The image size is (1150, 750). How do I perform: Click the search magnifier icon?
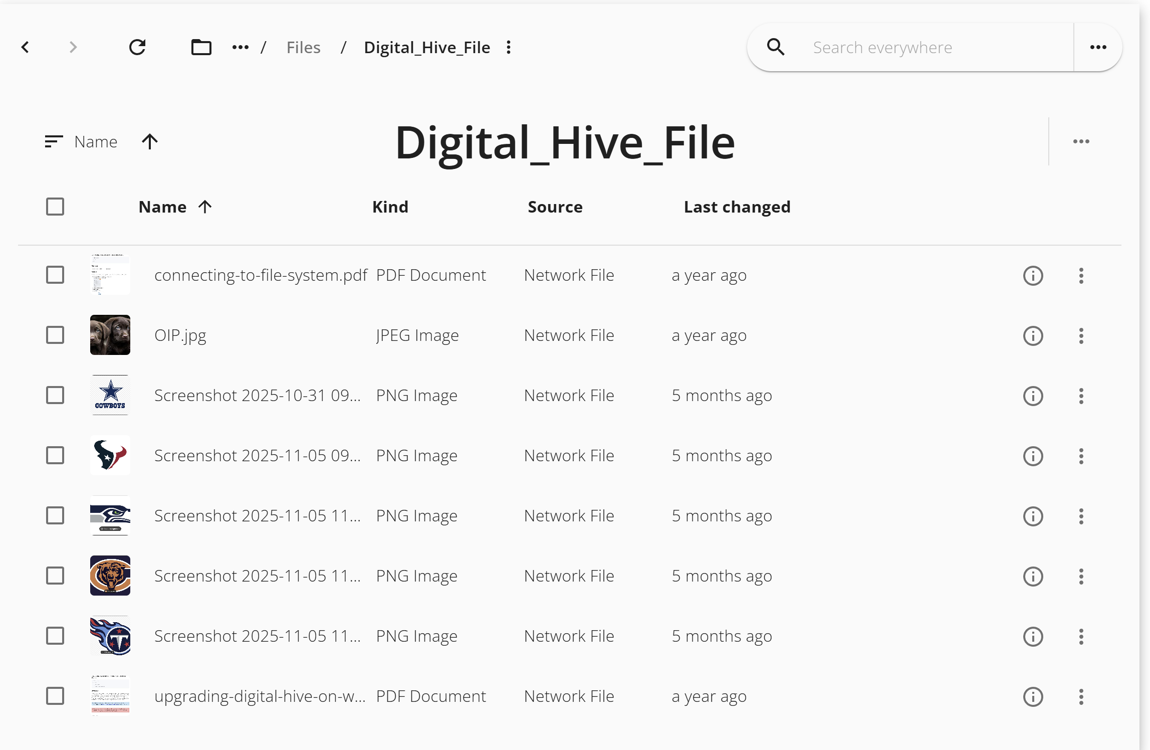pyautogui.click(x=776, y=47)
